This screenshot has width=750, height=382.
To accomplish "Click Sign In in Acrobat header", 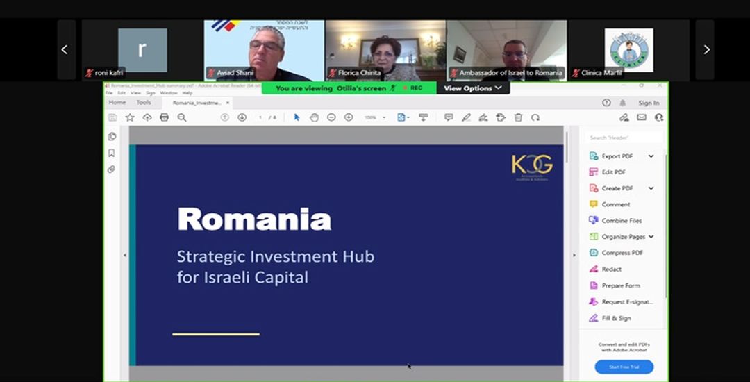I will click(649, 103).
